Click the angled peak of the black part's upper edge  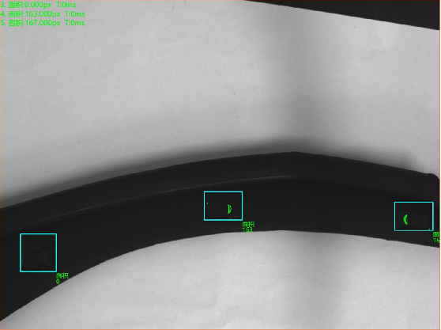click(x=294, y=152)
